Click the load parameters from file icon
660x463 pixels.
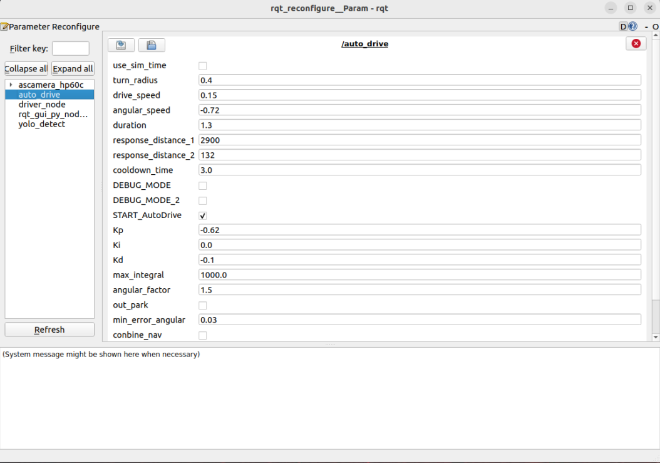[121, 44]
